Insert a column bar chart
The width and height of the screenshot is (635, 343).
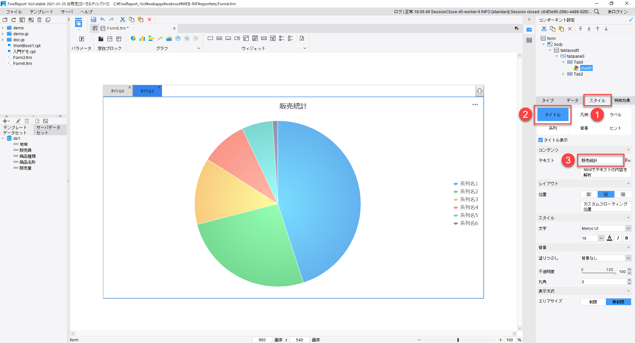tap(142, 39)
